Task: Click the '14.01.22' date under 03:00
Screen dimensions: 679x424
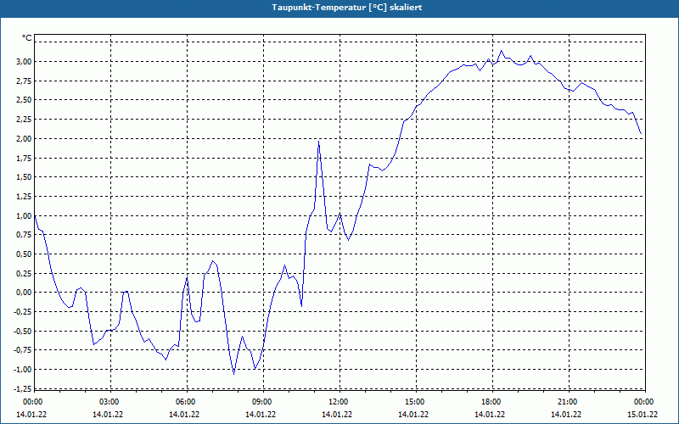Action: [x=108, y=415]
